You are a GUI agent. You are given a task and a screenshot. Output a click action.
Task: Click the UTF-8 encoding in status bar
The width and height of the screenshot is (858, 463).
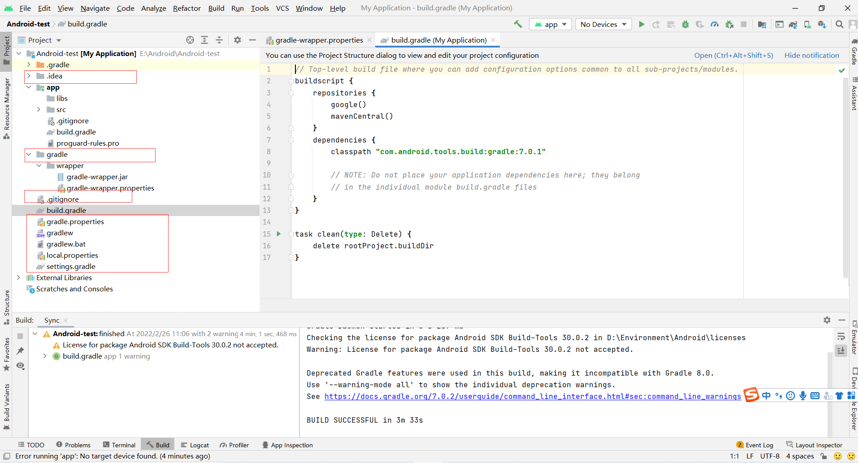(770, 456)
